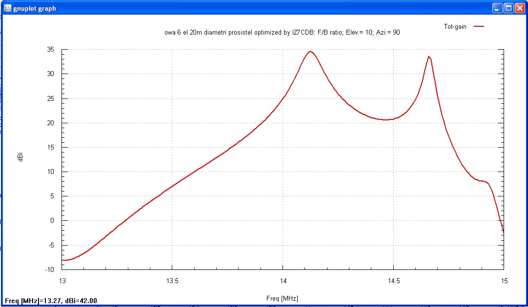Click the plot title starting with "owa 6 el 20m"
The width and height of the screenshot is (528, 307).
282,33
